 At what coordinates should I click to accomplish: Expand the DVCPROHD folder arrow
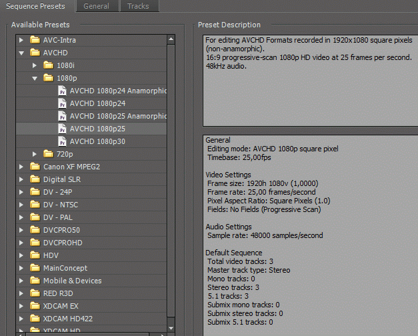(x=21, y=243)
